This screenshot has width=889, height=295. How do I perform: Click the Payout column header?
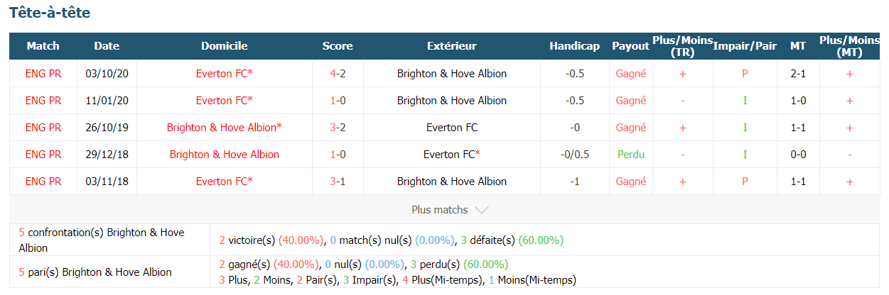[x=630, y=46]
